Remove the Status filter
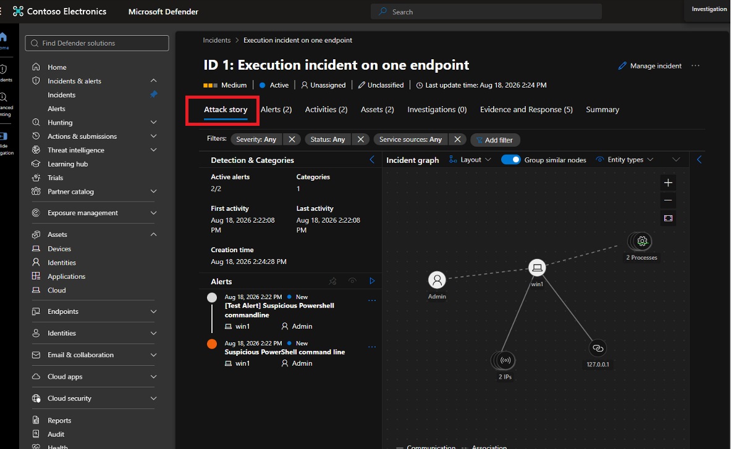731x449 pixels. click(x=360, y=139)
